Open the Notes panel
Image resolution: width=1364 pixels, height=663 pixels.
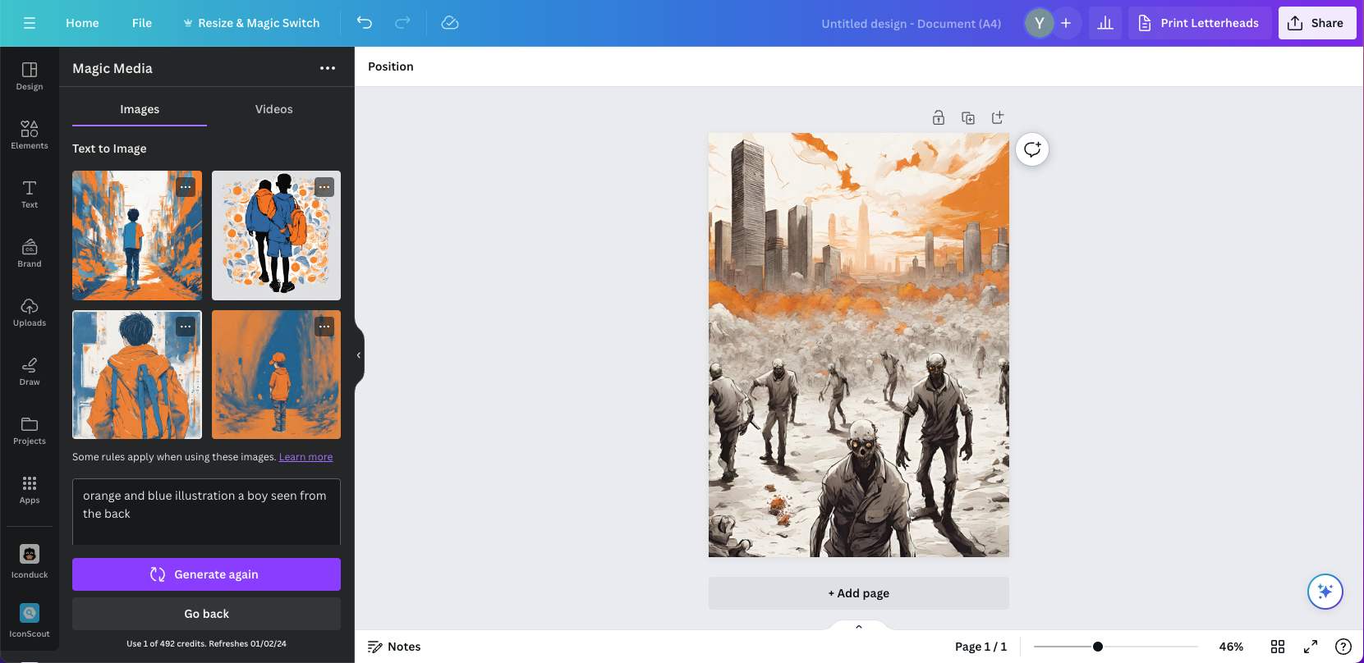point(394,647)
